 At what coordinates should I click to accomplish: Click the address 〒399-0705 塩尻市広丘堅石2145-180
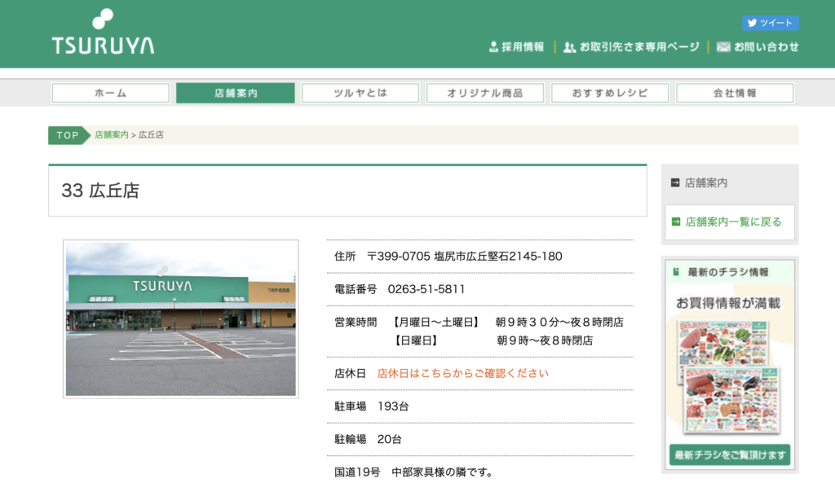[x=464, y=257]
